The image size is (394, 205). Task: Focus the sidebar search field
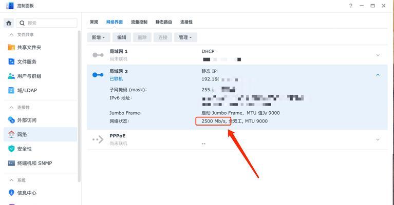coord(46,23)
